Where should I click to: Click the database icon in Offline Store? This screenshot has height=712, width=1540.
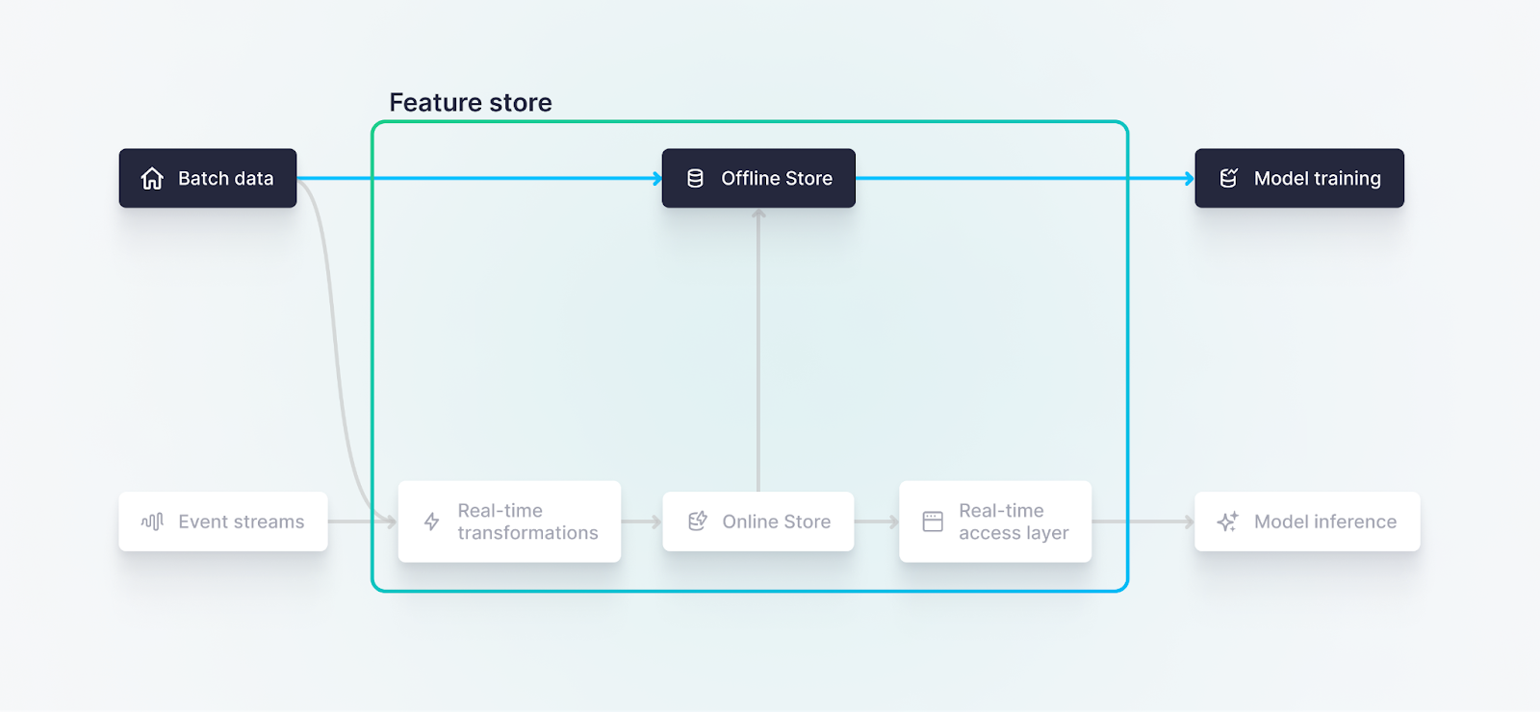pyautogui.click(x=695, y=179)
